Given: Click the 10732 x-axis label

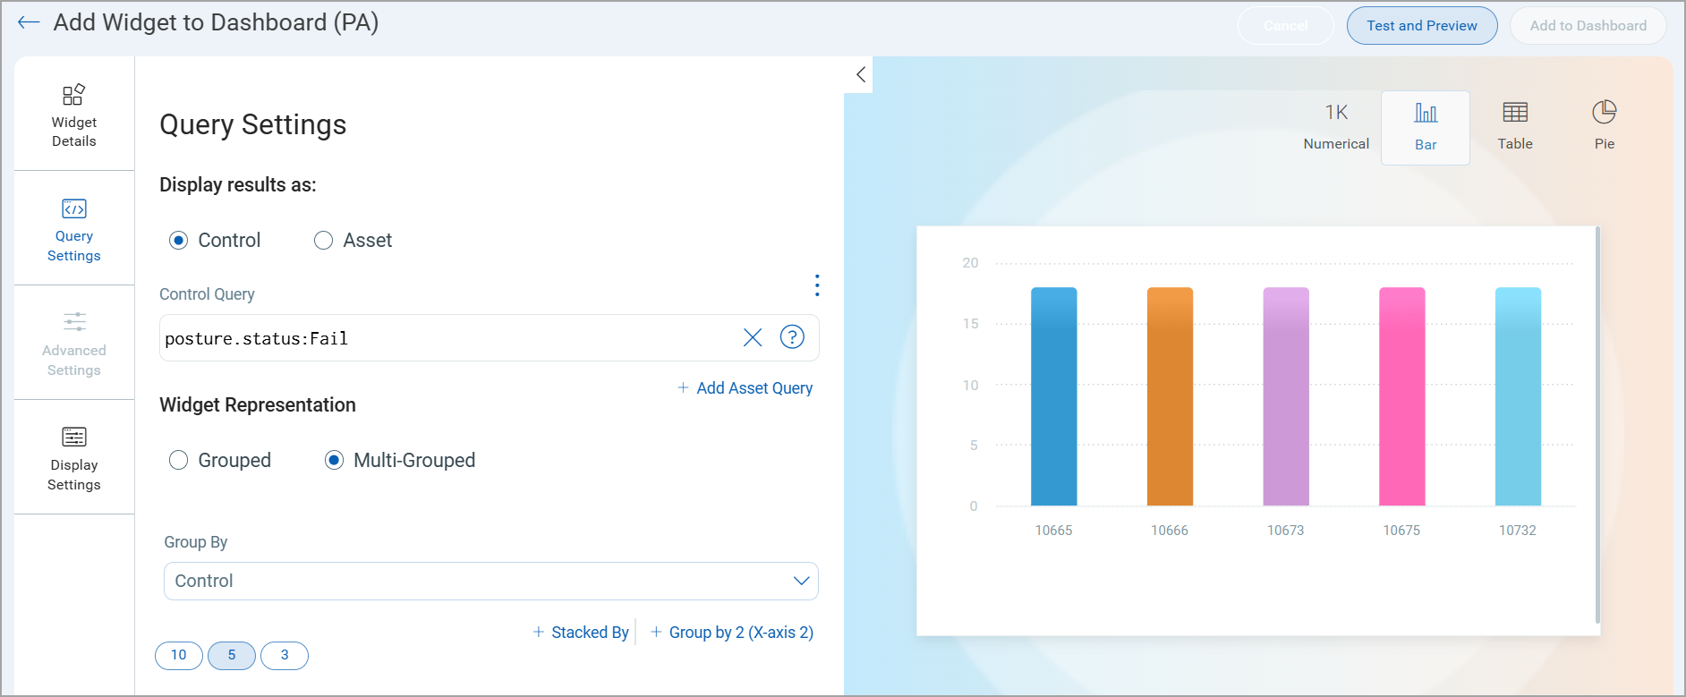Looking at the screenshot, I should (x=1518, y=531).
